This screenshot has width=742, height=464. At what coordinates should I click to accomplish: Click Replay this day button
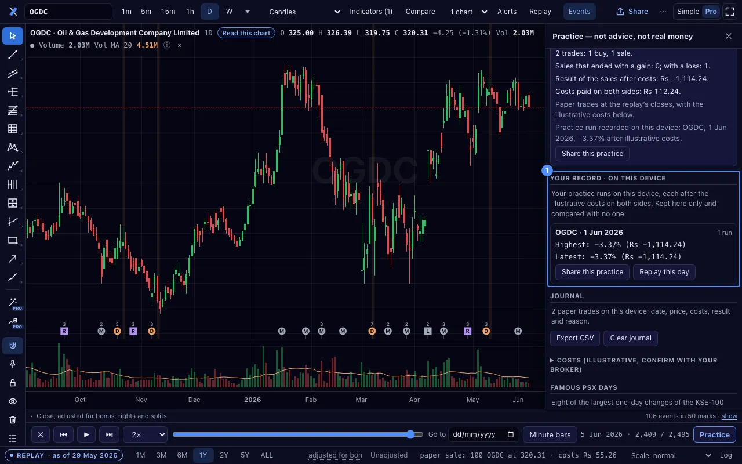pyautogui.click(x=664, y=272)
